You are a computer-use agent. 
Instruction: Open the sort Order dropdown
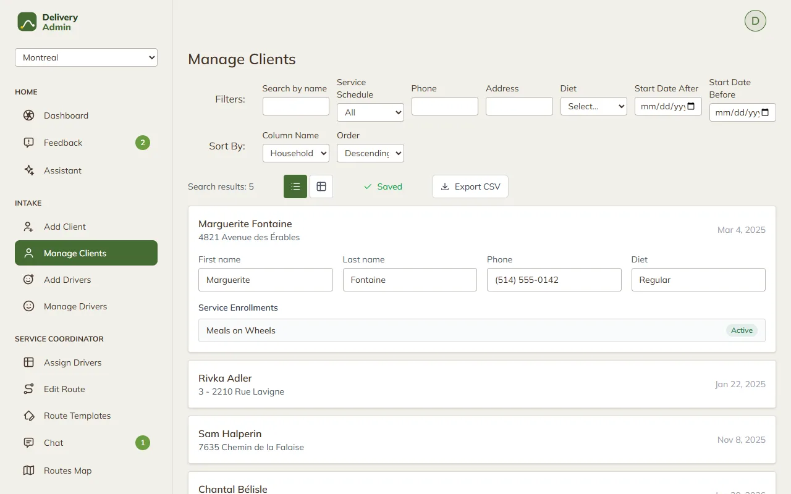pos(370,153)
